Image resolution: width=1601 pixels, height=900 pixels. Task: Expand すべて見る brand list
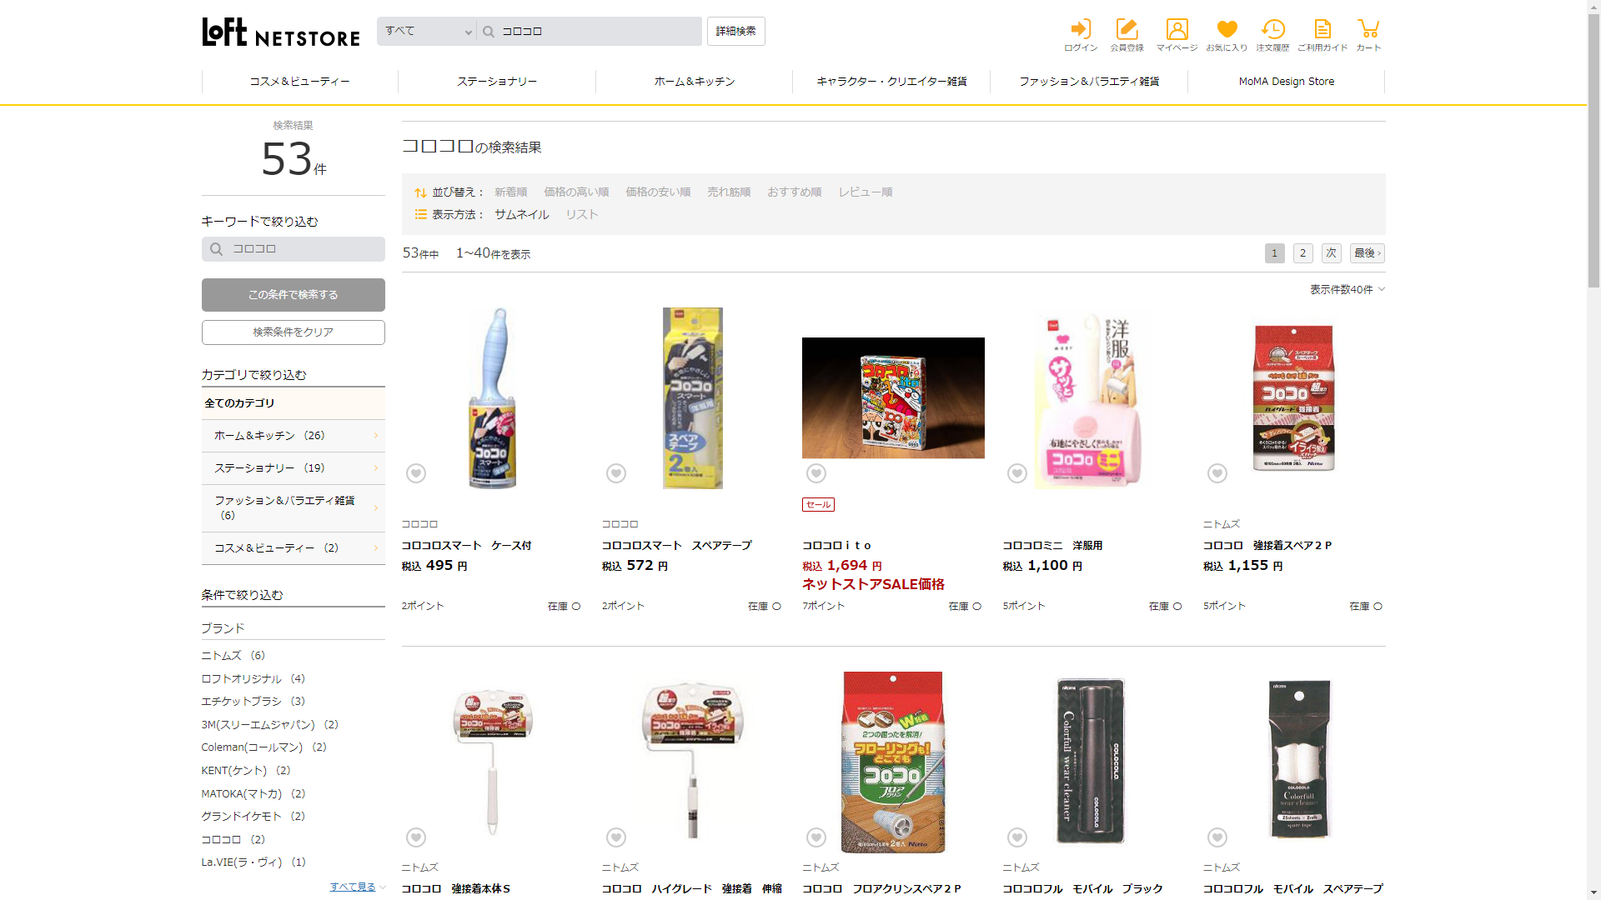click(x=357, y=887)
